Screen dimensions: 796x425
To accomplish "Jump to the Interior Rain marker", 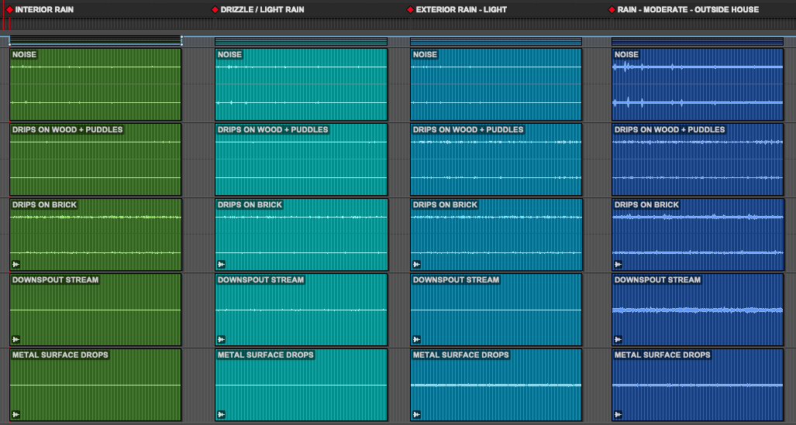I will (x=9, y=9).
